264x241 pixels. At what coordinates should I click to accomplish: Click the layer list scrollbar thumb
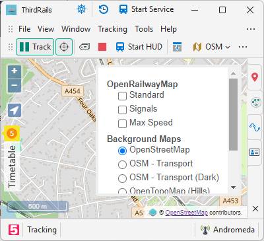coord(233,114)
